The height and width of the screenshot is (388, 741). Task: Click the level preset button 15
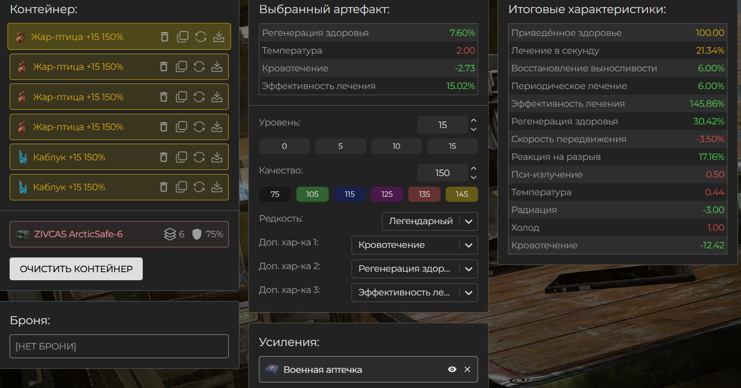452,146
